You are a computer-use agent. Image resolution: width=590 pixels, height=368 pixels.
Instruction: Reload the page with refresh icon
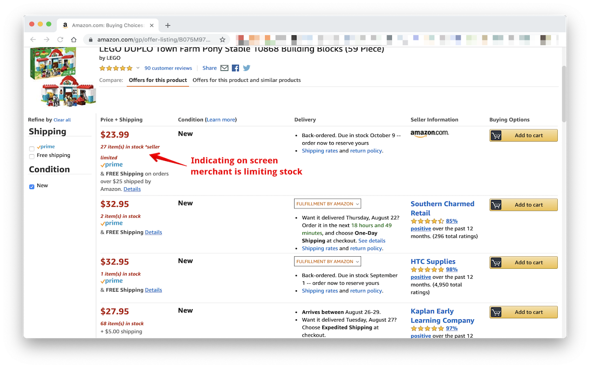(x=60, y=40)
